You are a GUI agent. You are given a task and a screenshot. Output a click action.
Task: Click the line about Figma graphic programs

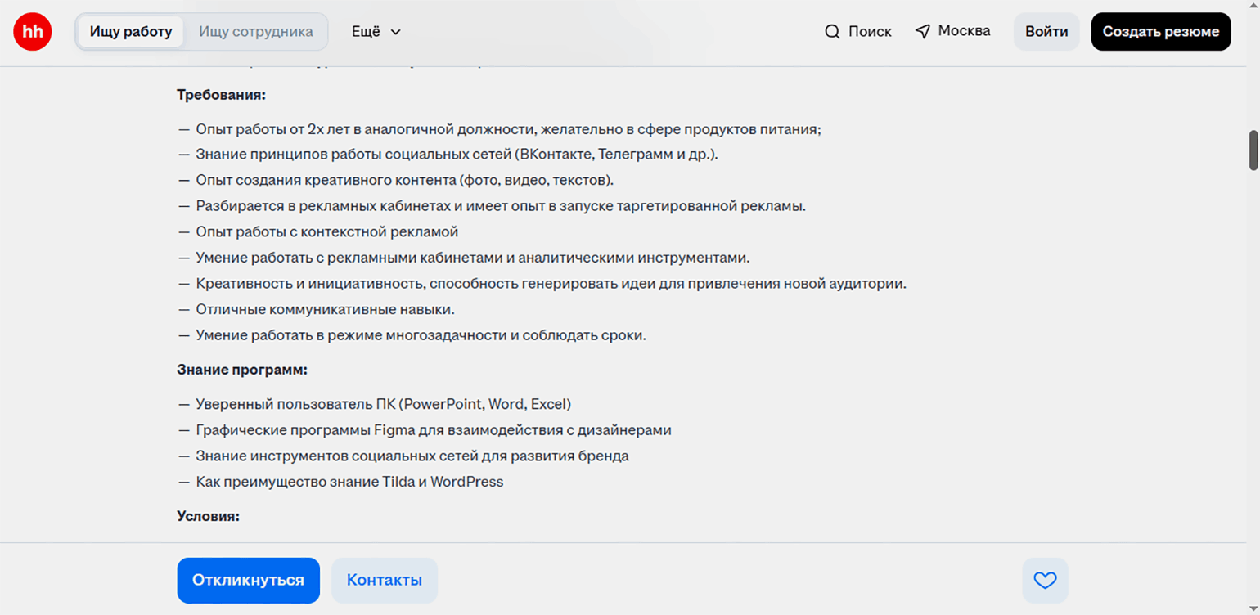tap(434, 430)
